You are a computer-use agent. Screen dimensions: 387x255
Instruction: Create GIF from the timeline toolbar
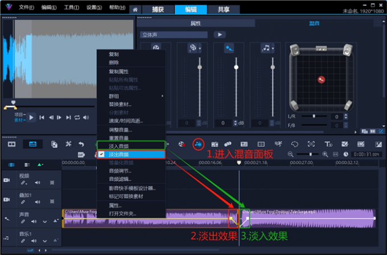81,155
